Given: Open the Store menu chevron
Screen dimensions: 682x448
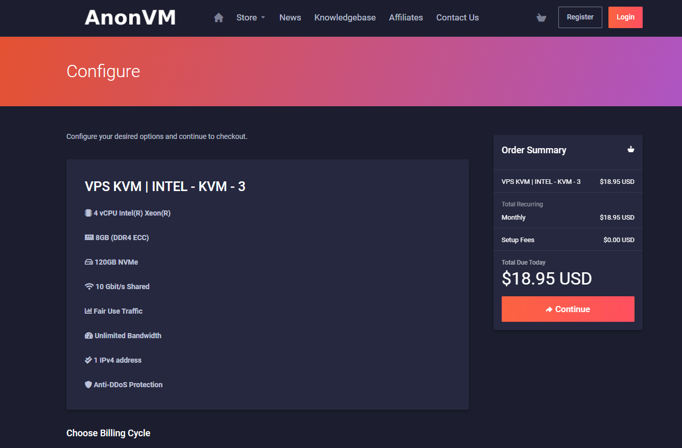Looking at the screenshot, I should (x=264, y=17).
